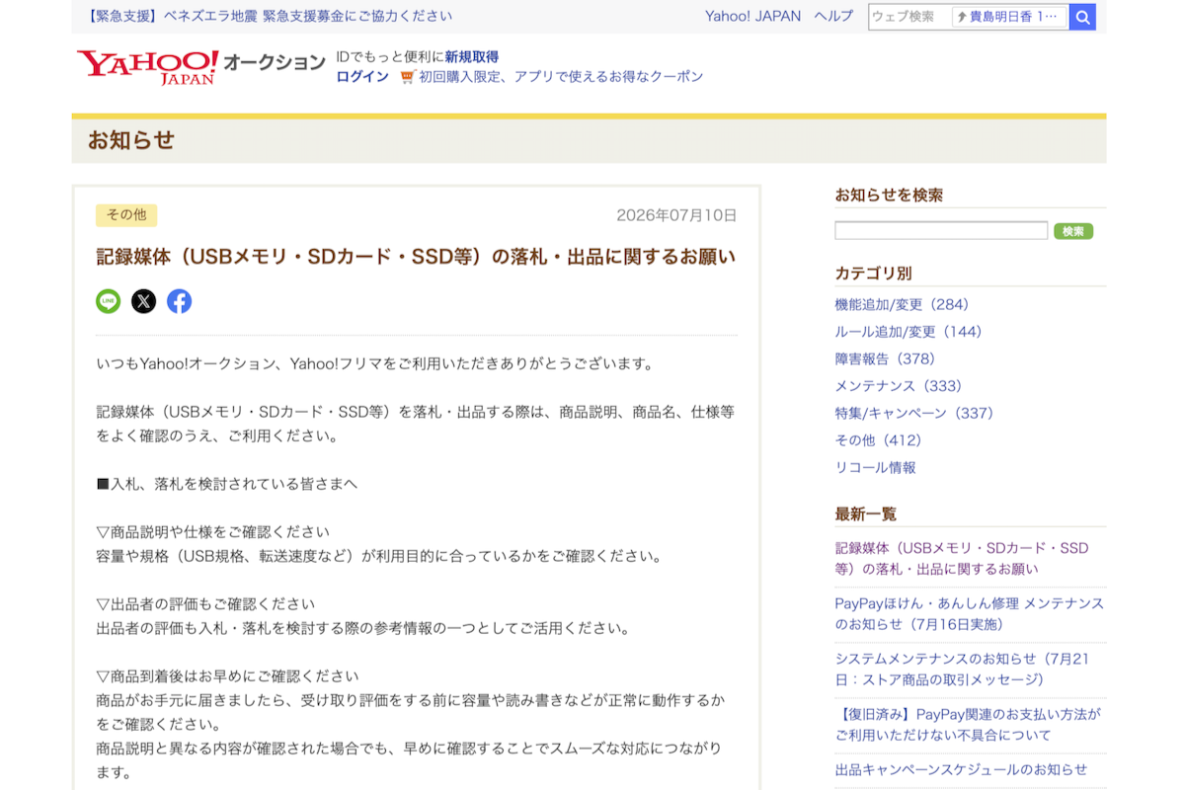Click the article date 2026年07月10日
The image size is (1185, 790).
pos(676,215)
